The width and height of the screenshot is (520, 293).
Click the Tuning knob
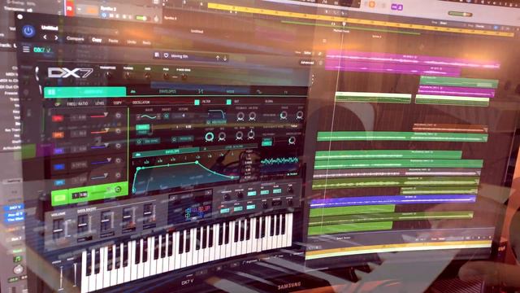point(127,76)
